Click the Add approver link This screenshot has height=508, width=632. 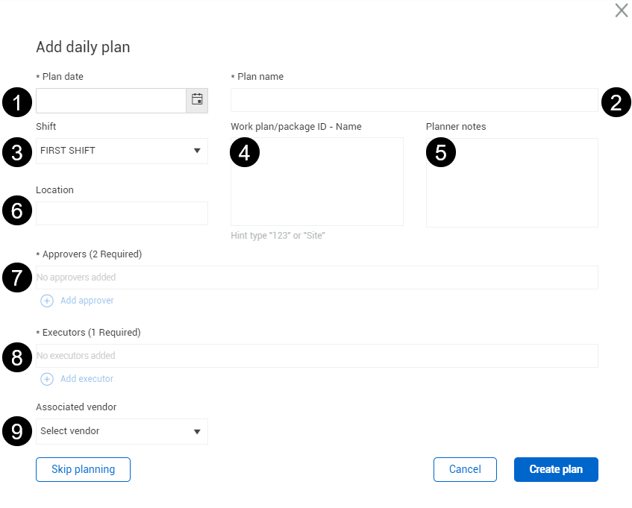(x=87, y=301)
